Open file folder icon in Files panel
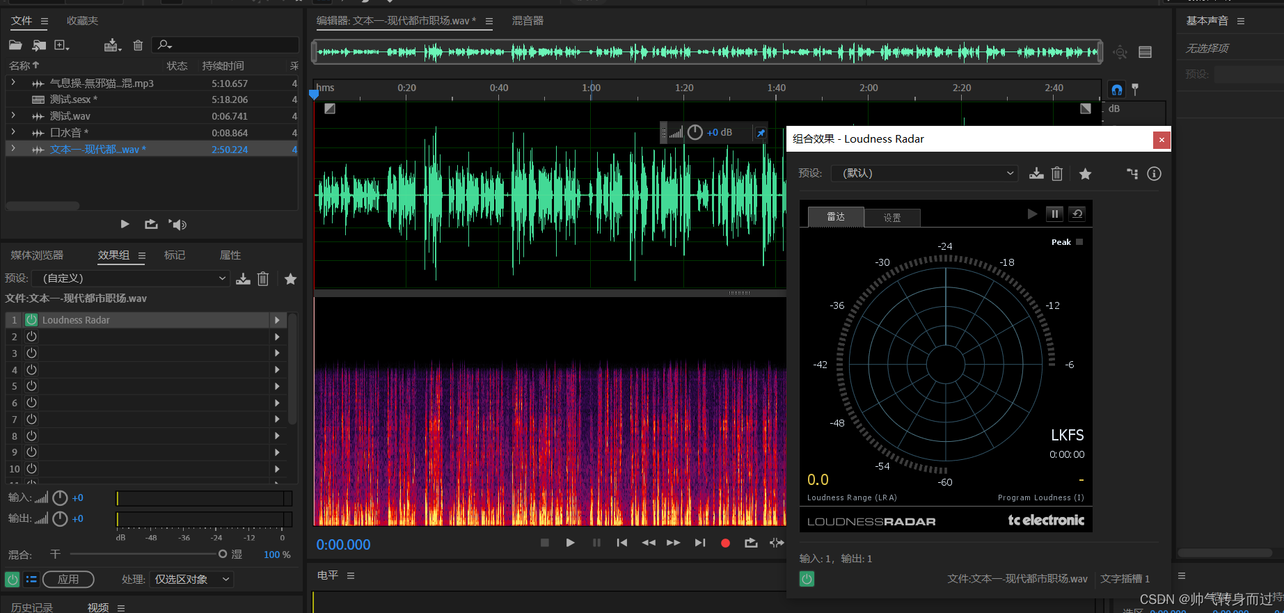This screenshot has width=1284, height=613. point(15,45)
